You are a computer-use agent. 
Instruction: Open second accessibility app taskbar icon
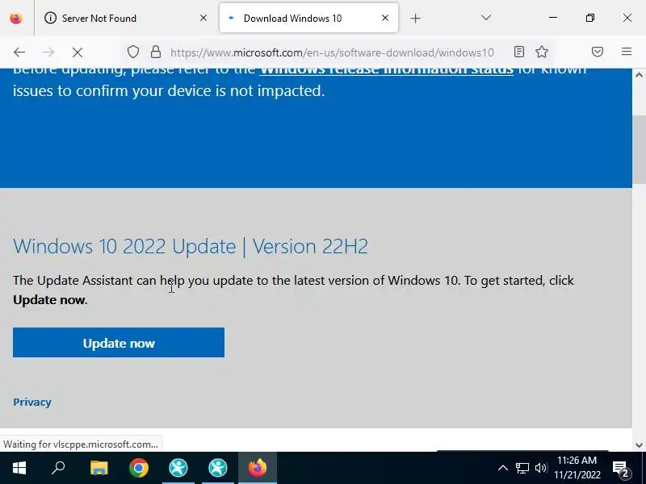click(x=218, y=468)
